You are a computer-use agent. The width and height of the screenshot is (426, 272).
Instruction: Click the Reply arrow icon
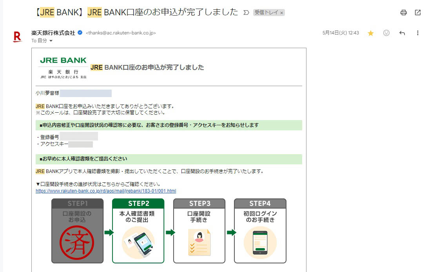[x=402, y=33]
